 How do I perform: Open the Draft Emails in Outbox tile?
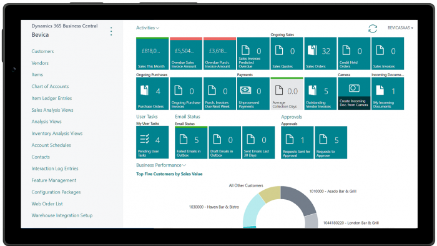click(225, 142)
